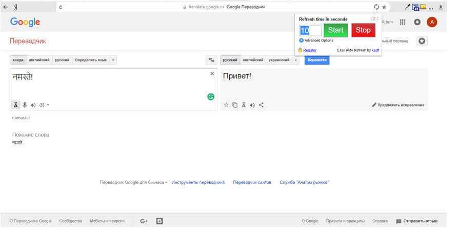Select русский as target language
Viewport: 458px width, 230px height.
(230, 60)
